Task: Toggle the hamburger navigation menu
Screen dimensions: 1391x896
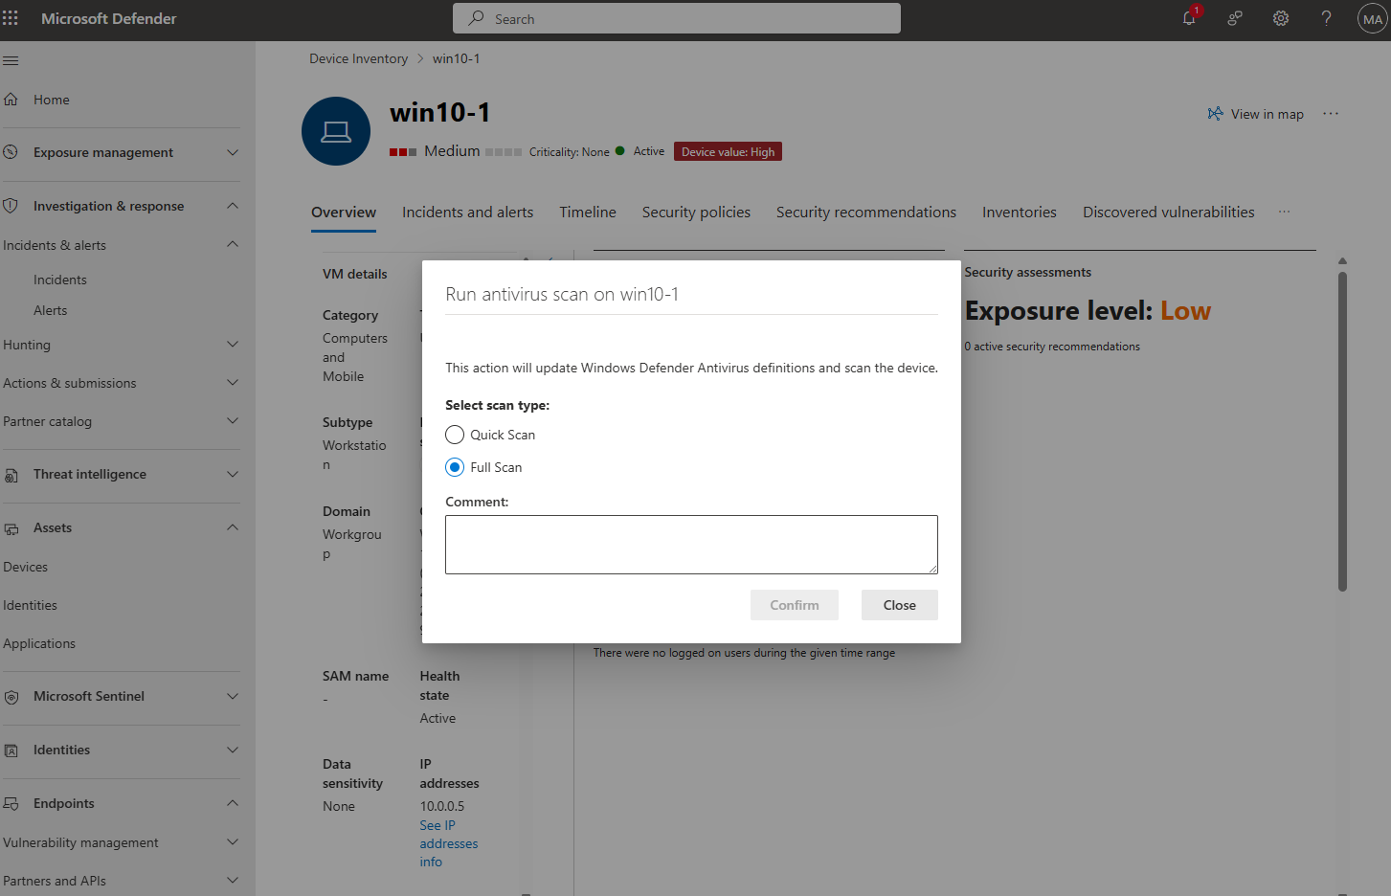Action: click(11, 60)
